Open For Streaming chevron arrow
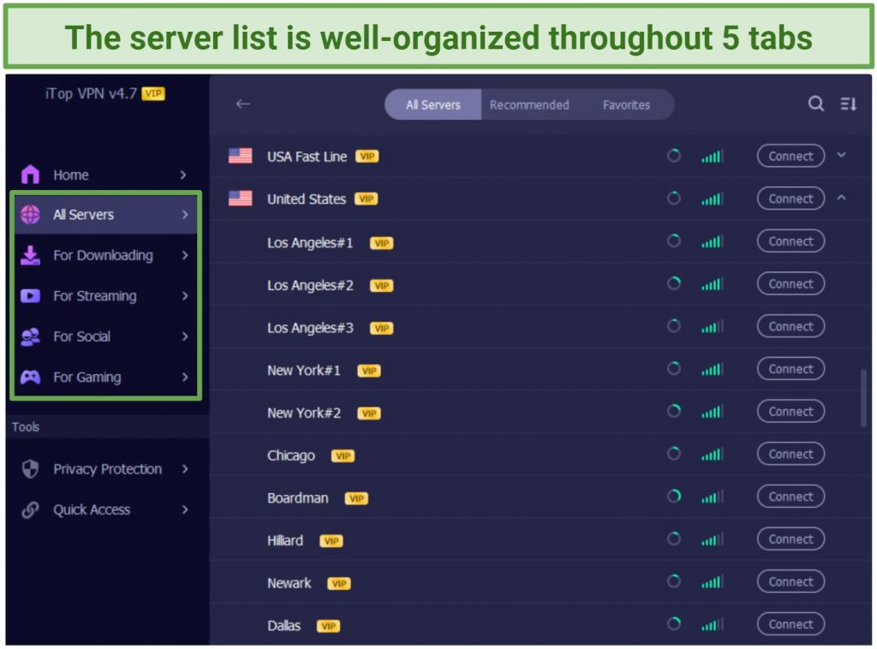 pos(185,295)
